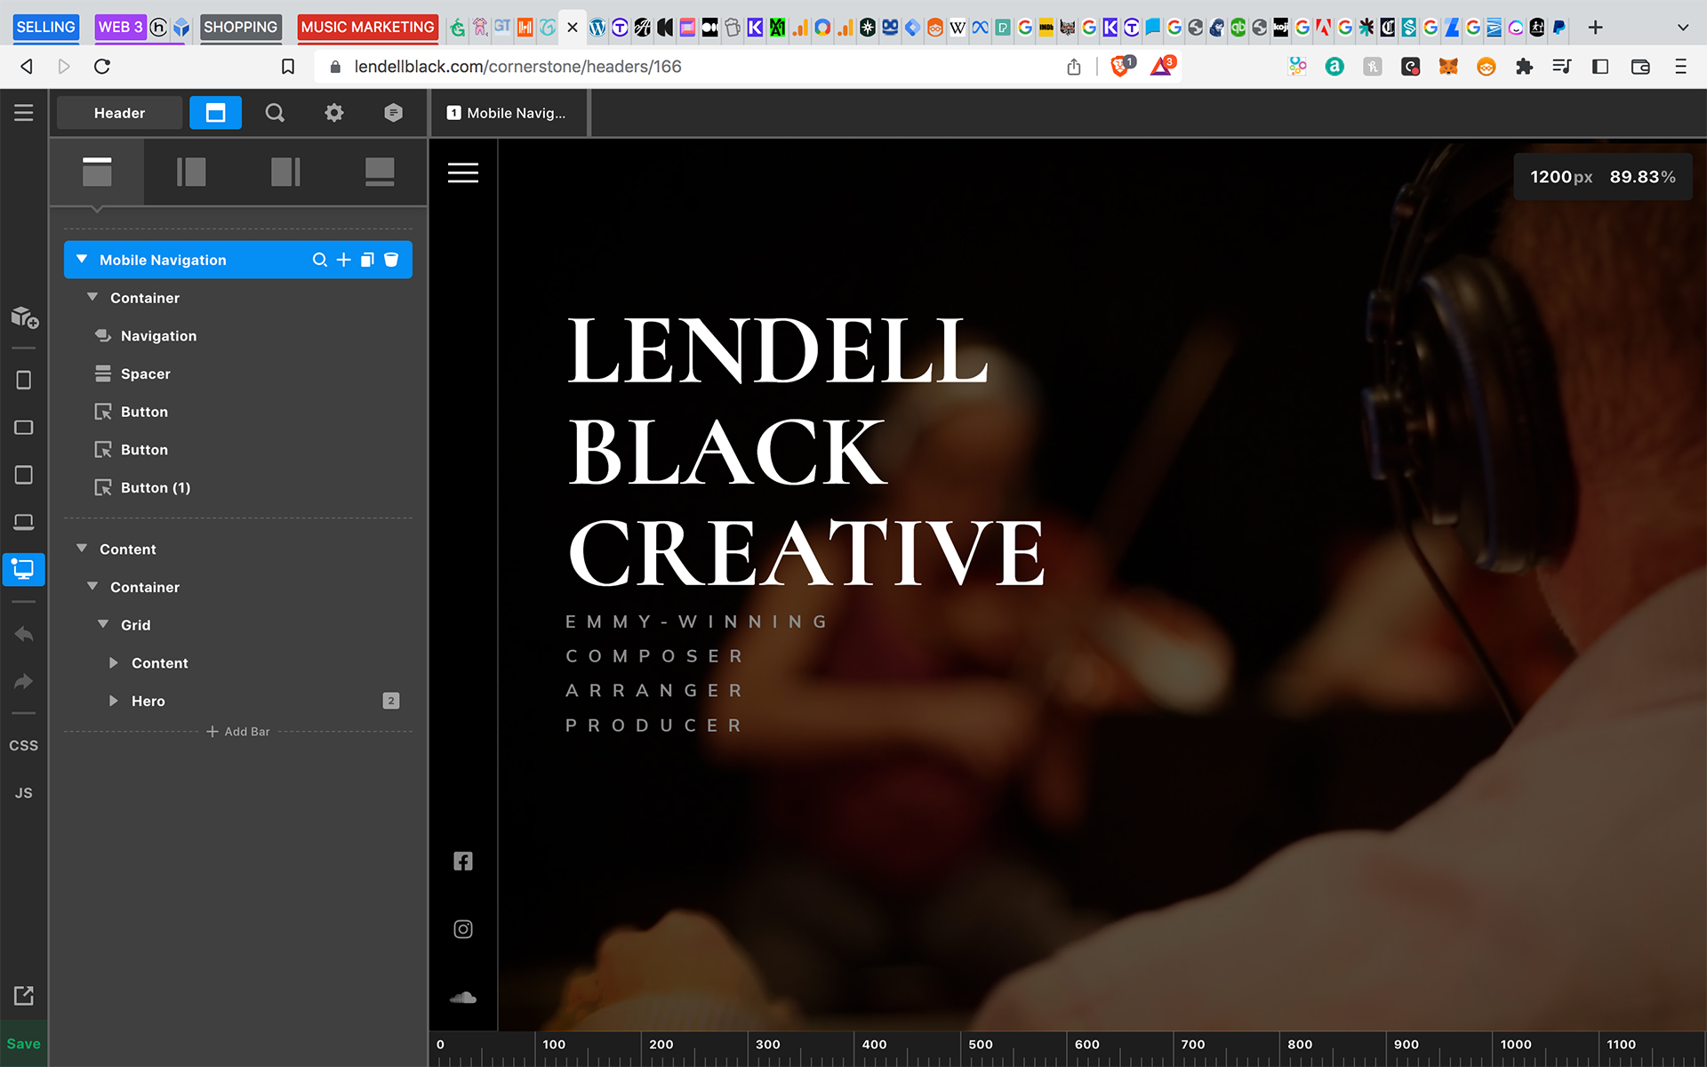The height and width of the screenshot is (1067, 1707).
Task: Click the plus icon on Mobile Navigation
Action: point(344,260)
